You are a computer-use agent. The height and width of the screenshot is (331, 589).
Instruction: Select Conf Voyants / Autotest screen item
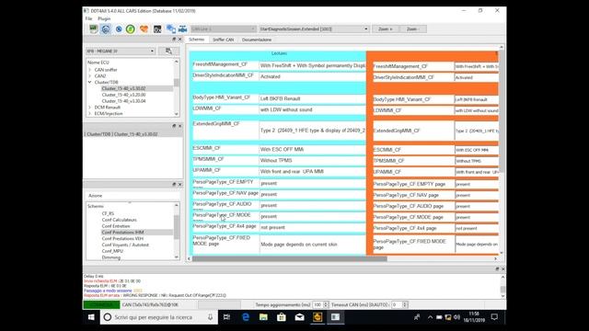click(125, 245)
